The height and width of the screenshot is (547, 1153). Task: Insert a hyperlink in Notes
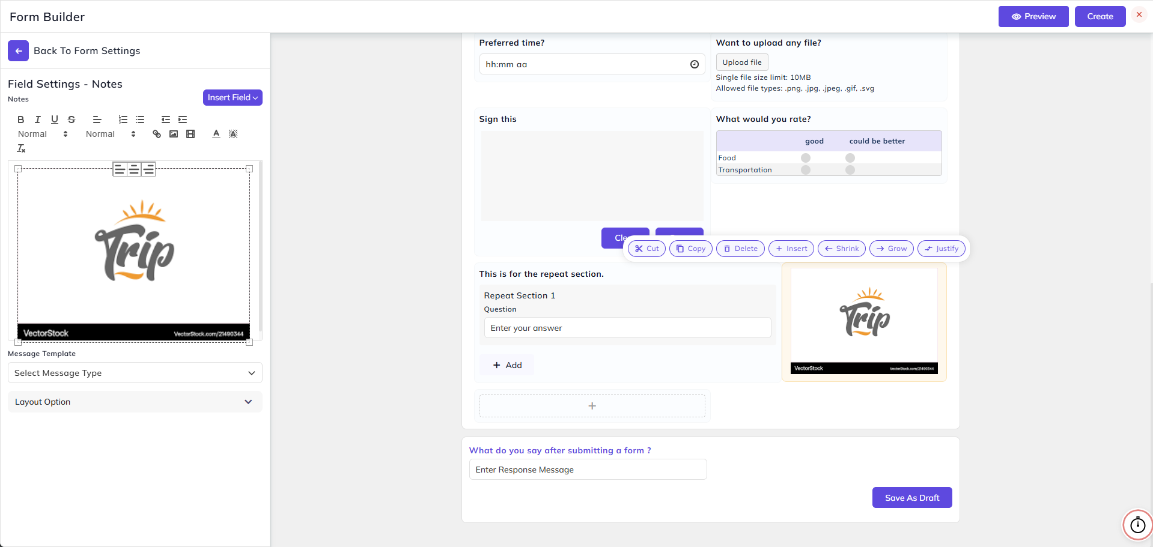coord(157,134)
